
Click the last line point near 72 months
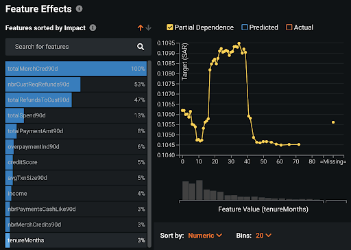299,144
